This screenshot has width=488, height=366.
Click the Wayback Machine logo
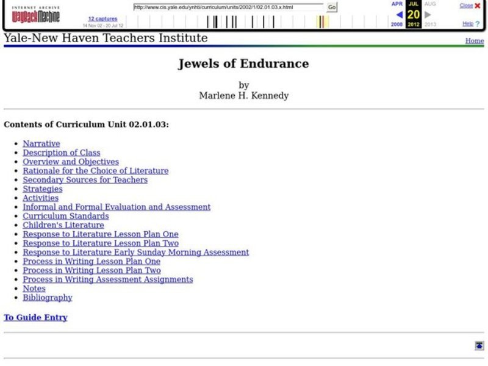[35, 14]
